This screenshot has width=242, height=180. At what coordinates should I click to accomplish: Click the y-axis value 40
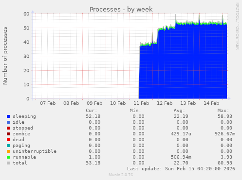tap(26, 42)
